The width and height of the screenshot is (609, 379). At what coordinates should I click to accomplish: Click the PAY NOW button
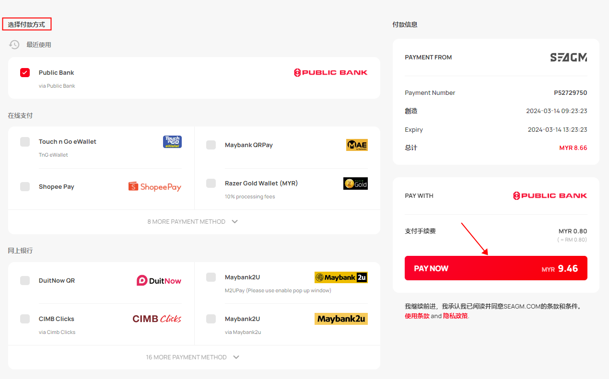[496, 268]
